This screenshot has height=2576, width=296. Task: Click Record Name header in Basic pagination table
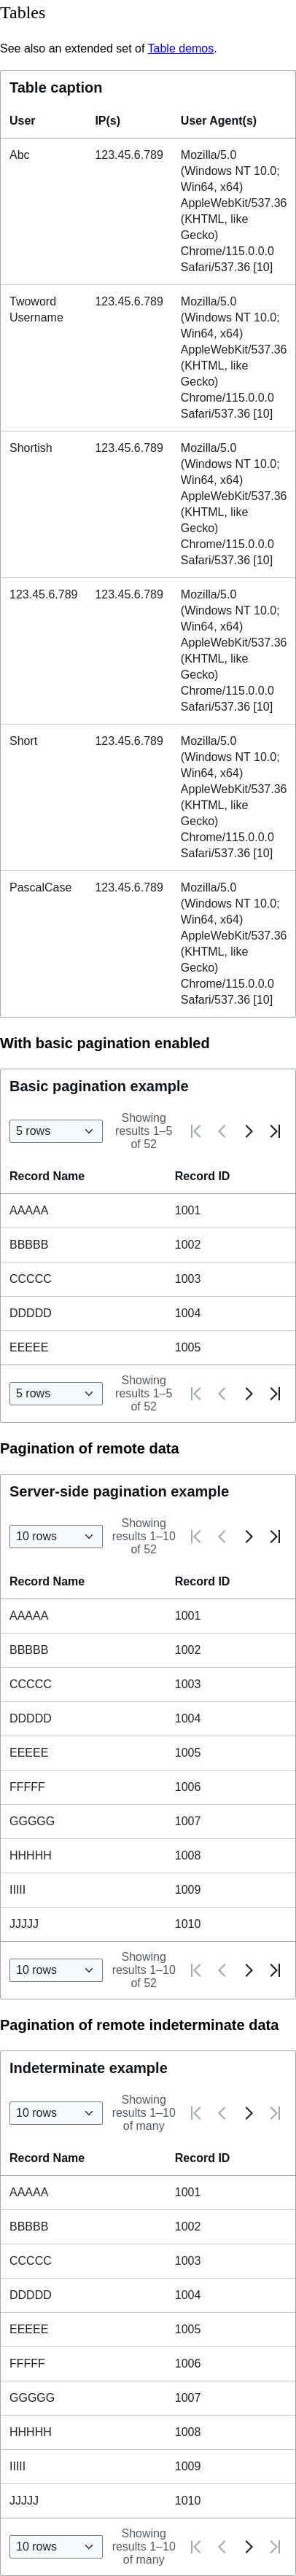(x=46, y=1176)
